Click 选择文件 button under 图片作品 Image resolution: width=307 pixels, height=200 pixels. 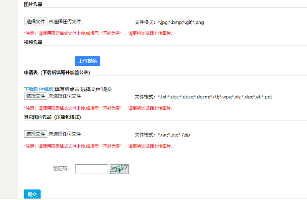tap(35, 22)
